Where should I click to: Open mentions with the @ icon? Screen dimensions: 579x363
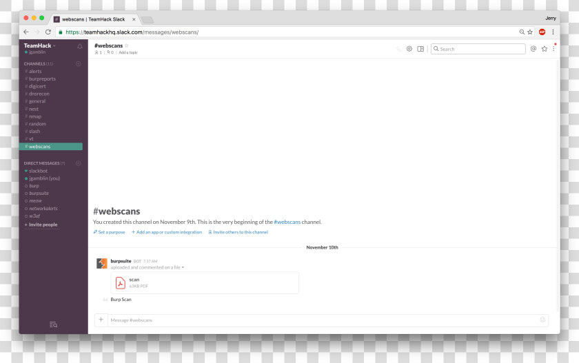(534, 49)
